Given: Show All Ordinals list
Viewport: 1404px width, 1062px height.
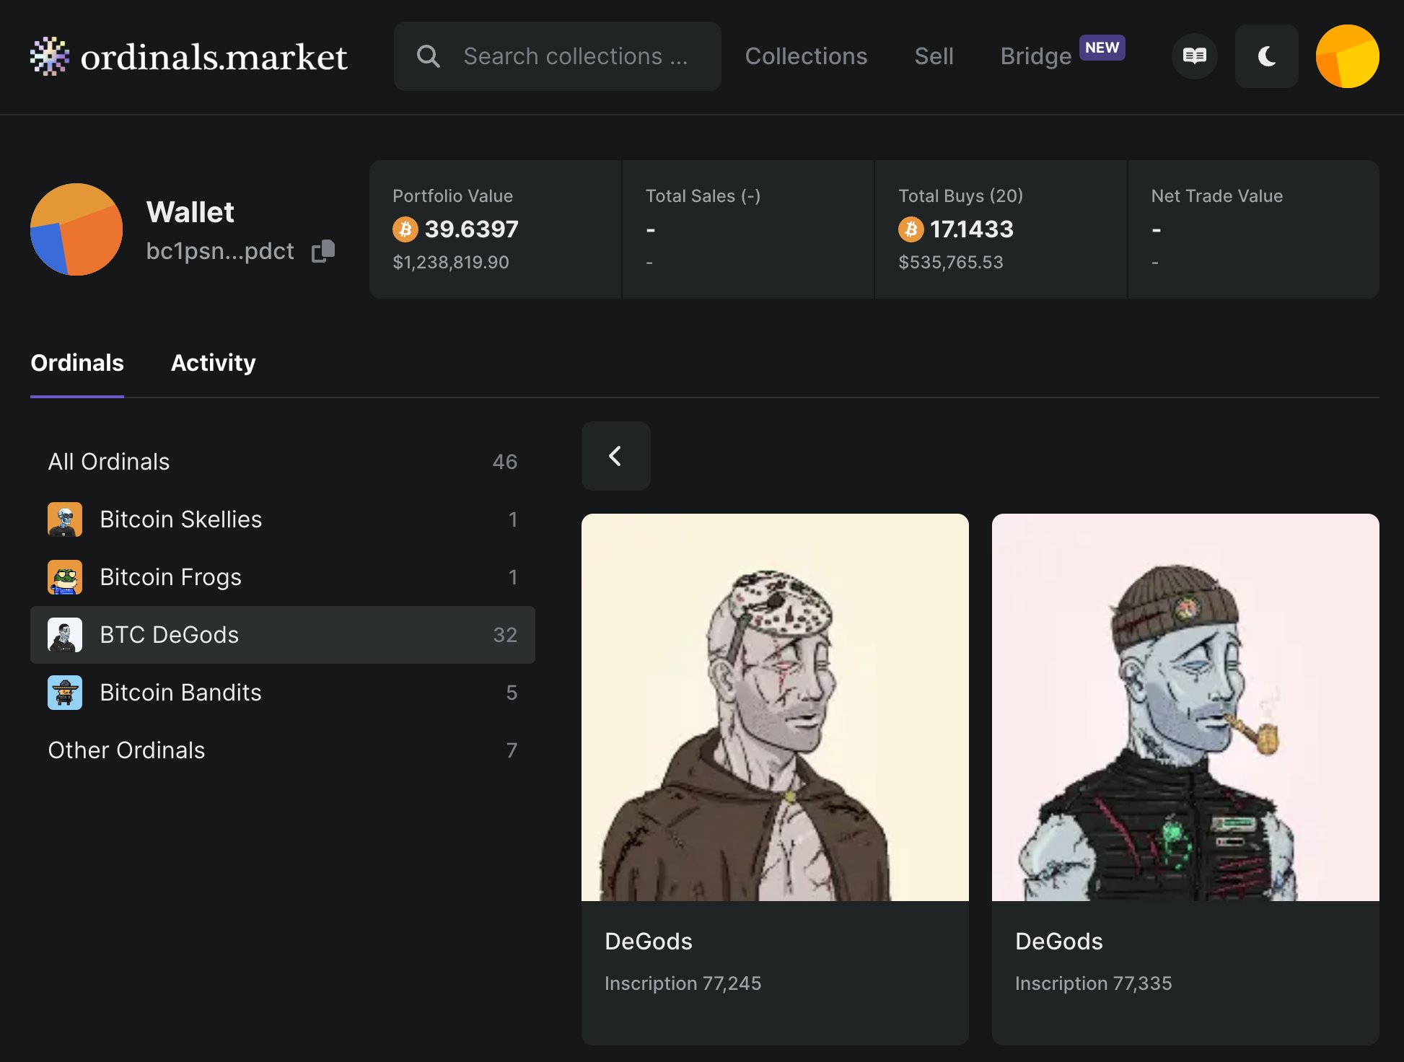Looking at the screenshot, I should coord(109,462).
